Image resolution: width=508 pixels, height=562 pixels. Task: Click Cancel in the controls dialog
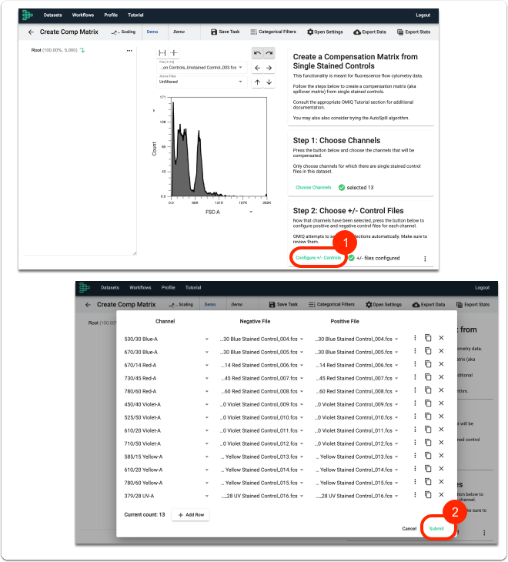coord(409,529)
